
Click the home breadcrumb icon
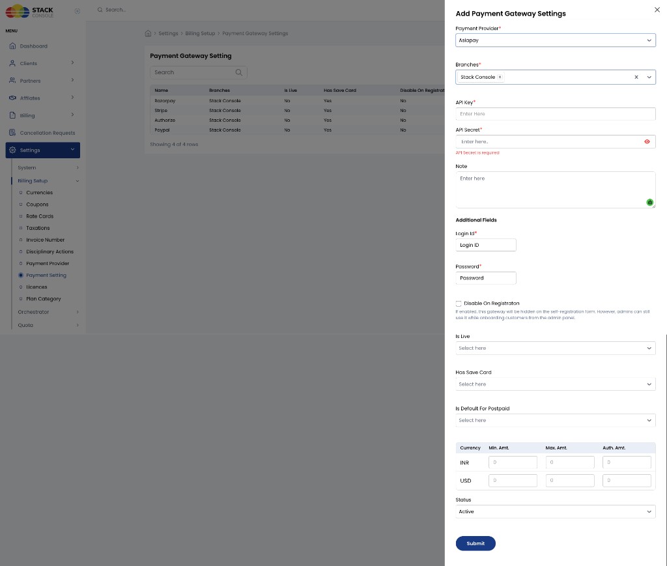click(x=148, y=33)
